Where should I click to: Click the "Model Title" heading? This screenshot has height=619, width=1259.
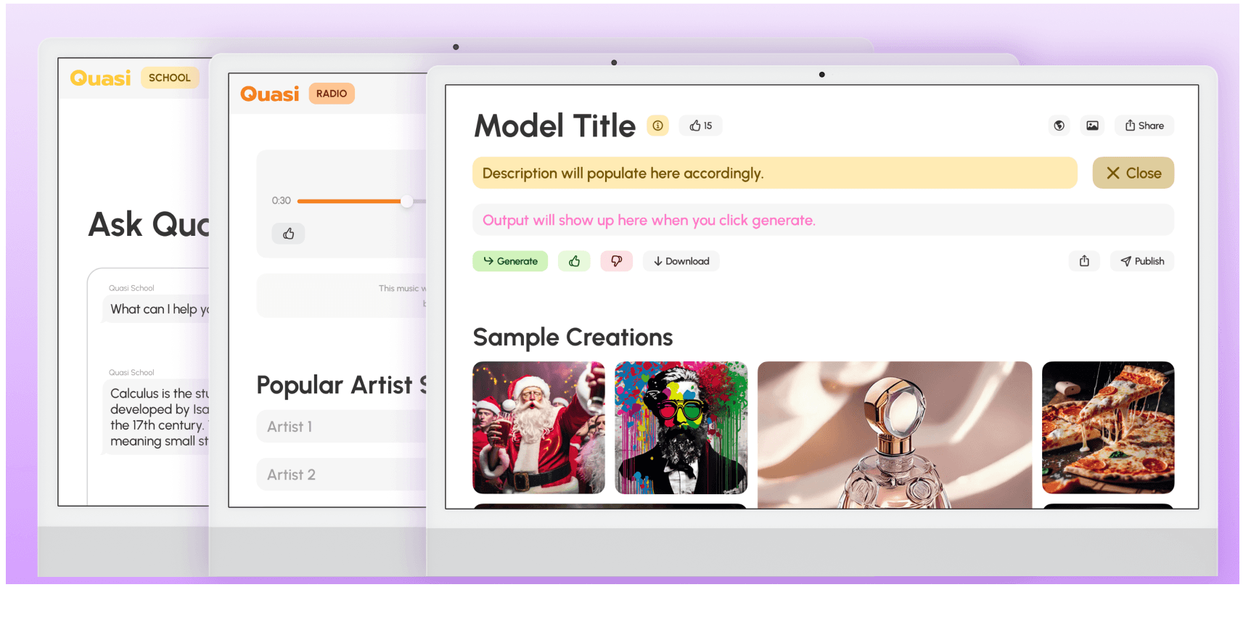(x=555, y=126)
